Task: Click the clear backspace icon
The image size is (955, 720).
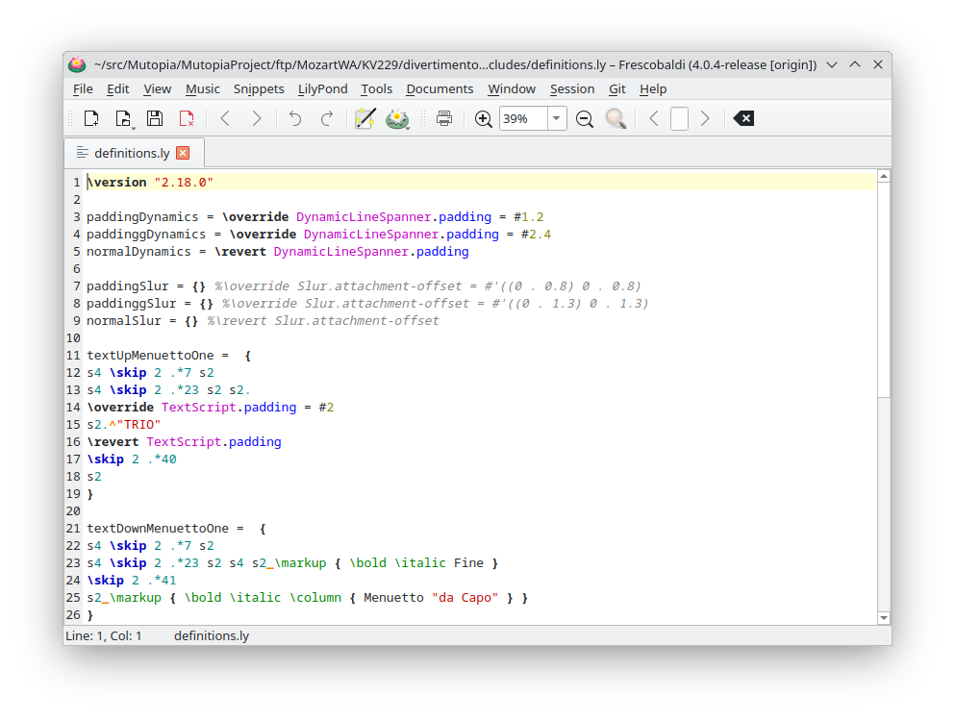Action: [x=743, y=118]
